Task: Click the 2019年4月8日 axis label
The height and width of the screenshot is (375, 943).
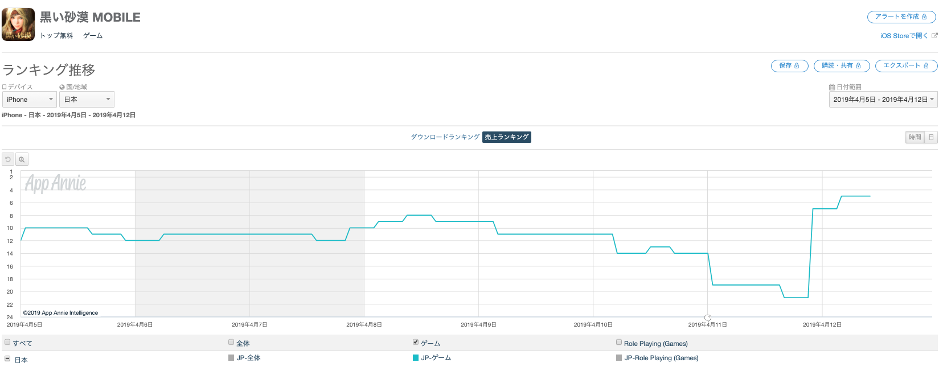Action: [x=364, y=325]
